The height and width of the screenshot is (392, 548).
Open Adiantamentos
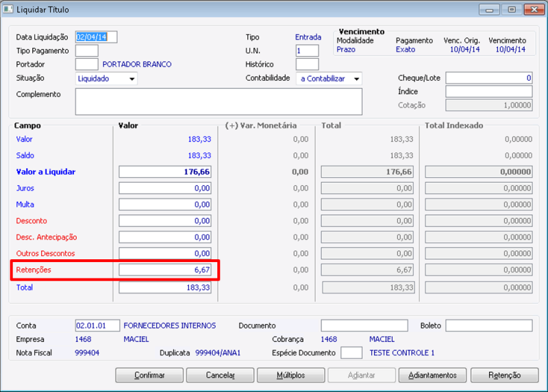432,375
